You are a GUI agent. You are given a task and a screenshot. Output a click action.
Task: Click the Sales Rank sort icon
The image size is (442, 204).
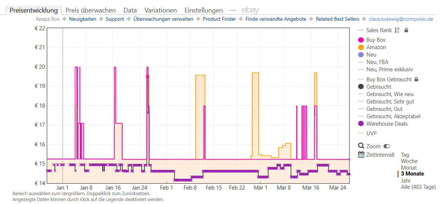(397, 30)
